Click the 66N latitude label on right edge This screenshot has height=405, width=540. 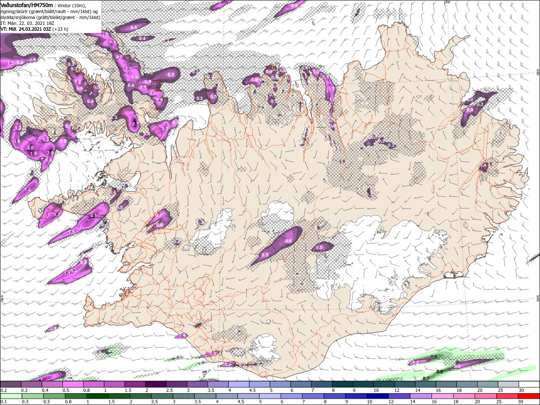[538, 73]
